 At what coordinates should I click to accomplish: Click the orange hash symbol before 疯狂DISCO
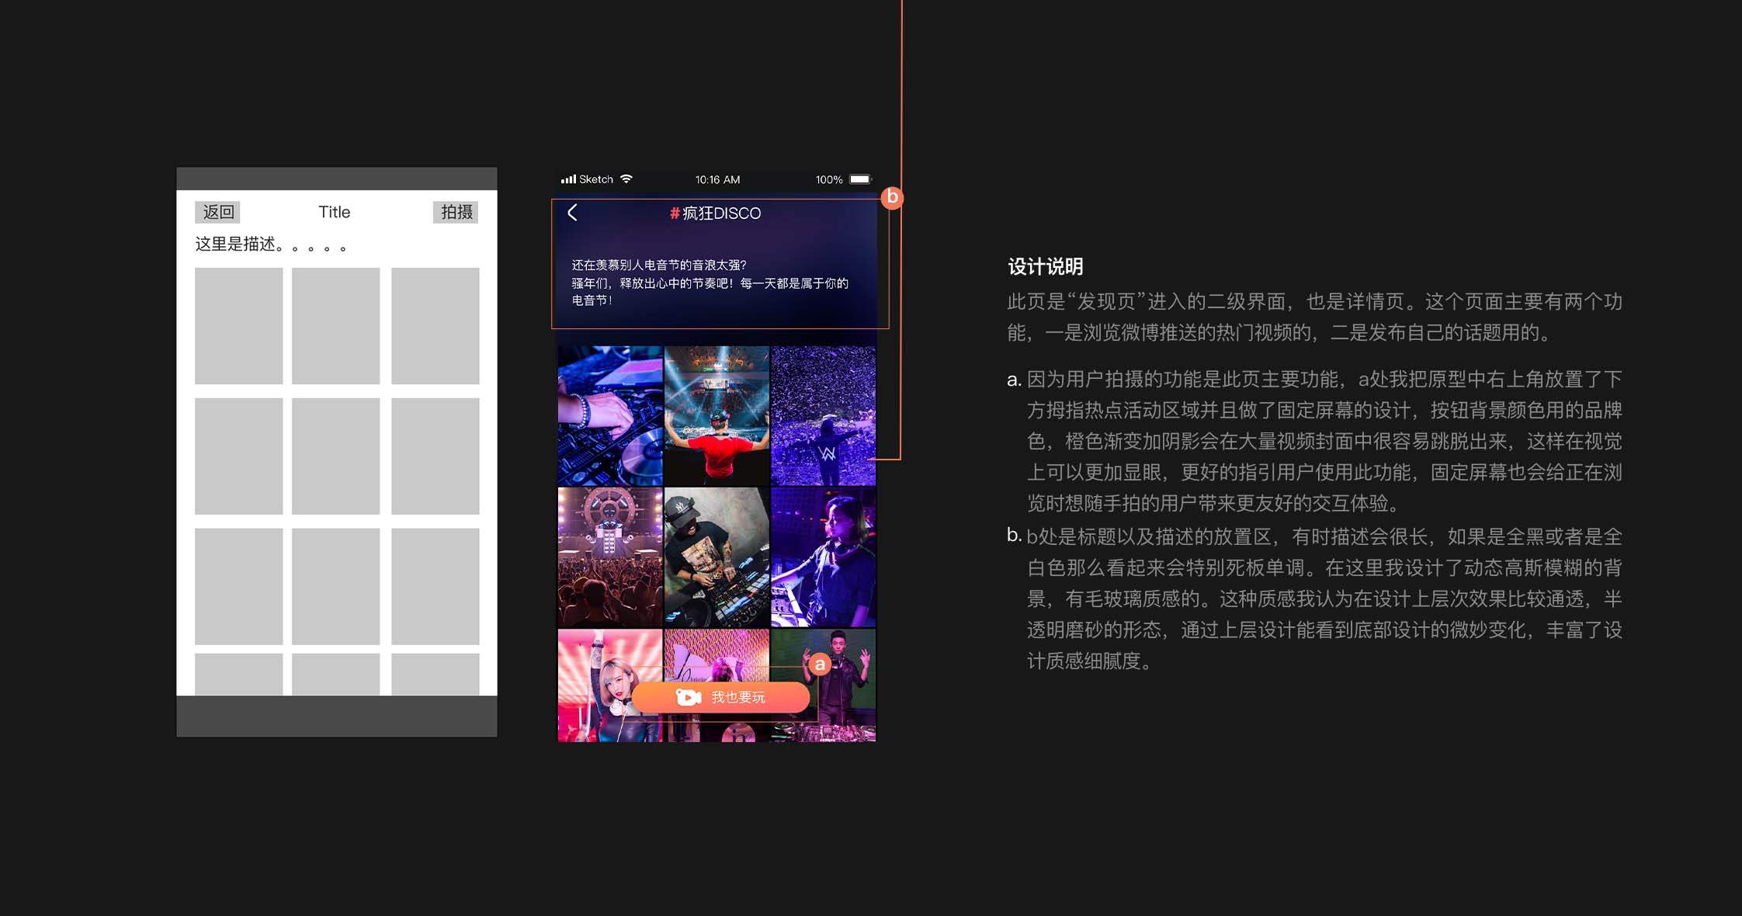675,213
